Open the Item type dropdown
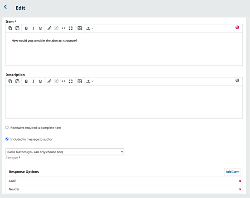This screenshot has width=250, height=198. coord(65,152)
